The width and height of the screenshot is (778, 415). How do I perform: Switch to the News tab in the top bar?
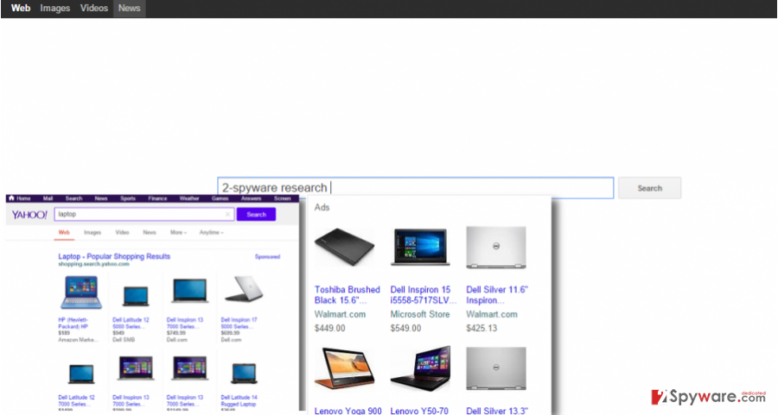129,9
